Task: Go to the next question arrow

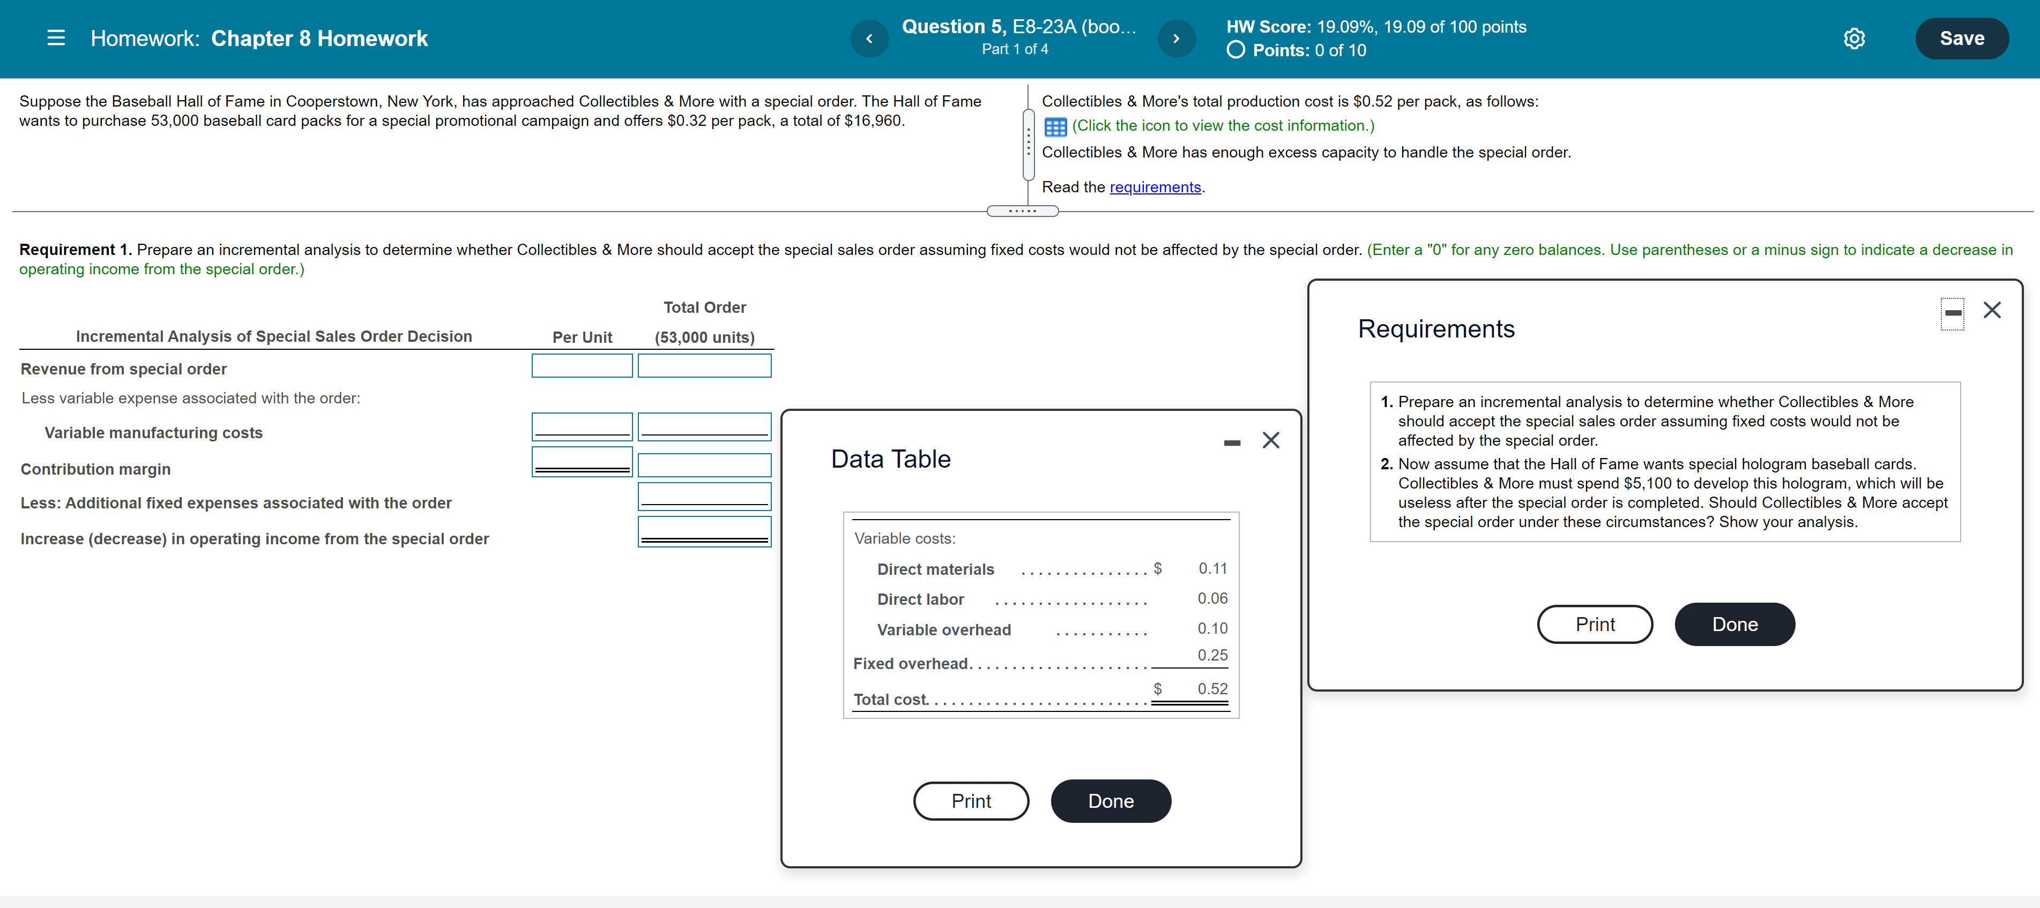Action: click(x=1176, y=38)
